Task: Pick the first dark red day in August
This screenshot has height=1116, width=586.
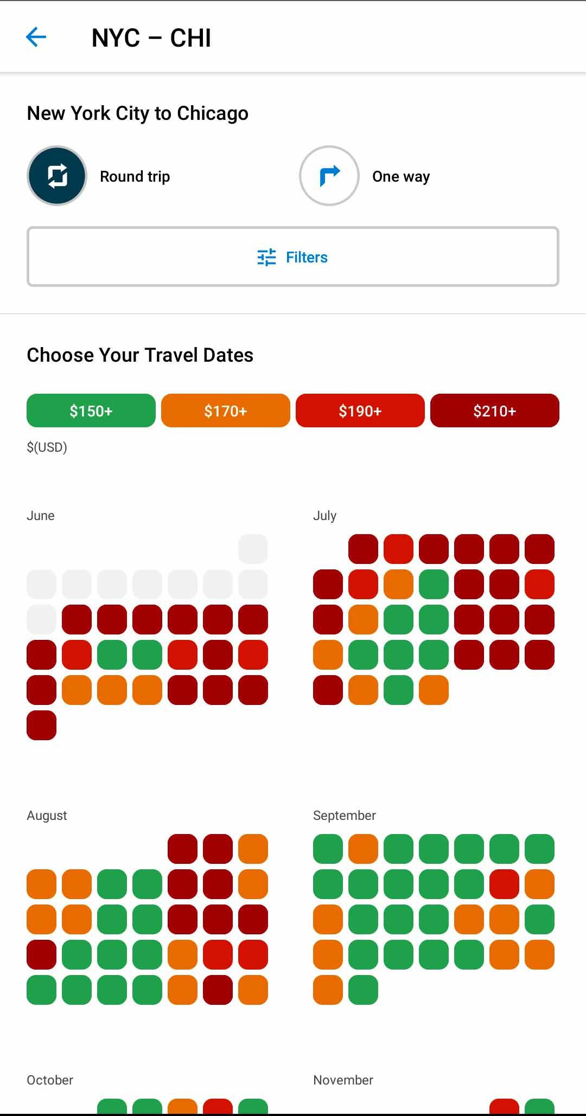Action: click(182, 849)
